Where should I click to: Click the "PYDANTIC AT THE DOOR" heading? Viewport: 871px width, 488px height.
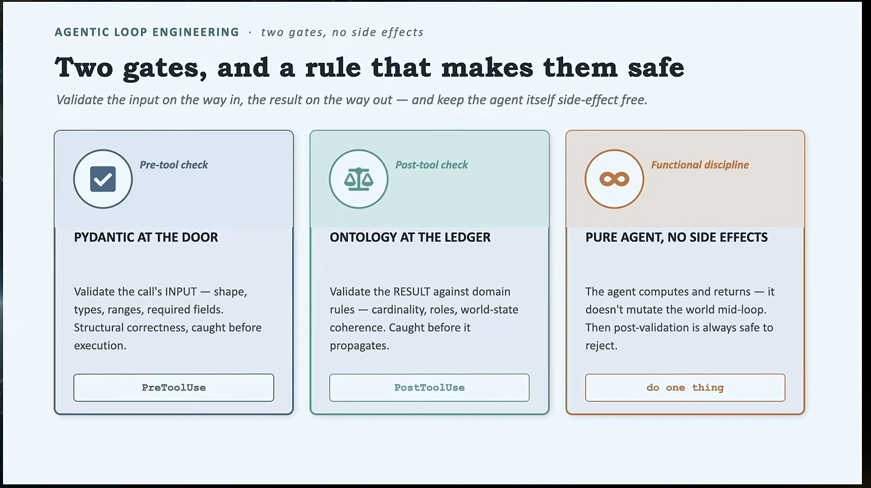(146, 238)
